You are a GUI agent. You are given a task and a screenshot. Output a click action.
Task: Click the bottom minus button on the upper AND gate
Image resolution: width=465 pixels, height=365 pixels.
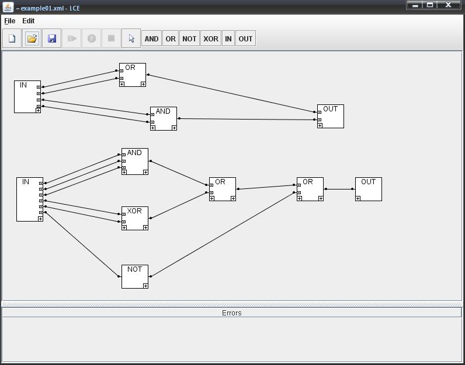[x=152, y=122]
